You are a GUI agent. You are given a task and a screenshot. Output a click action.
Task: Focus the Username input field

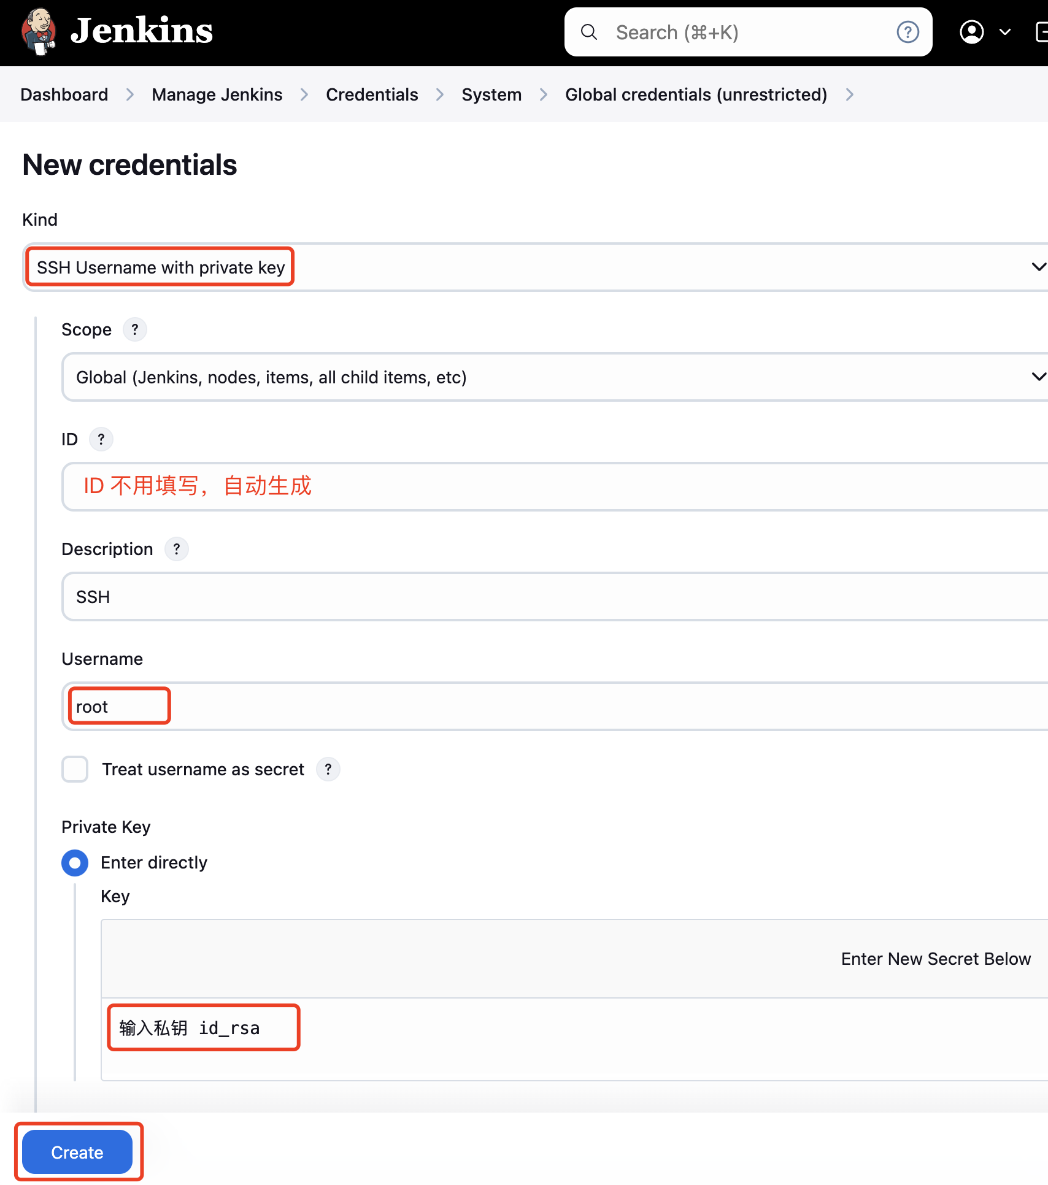(552, 707)
